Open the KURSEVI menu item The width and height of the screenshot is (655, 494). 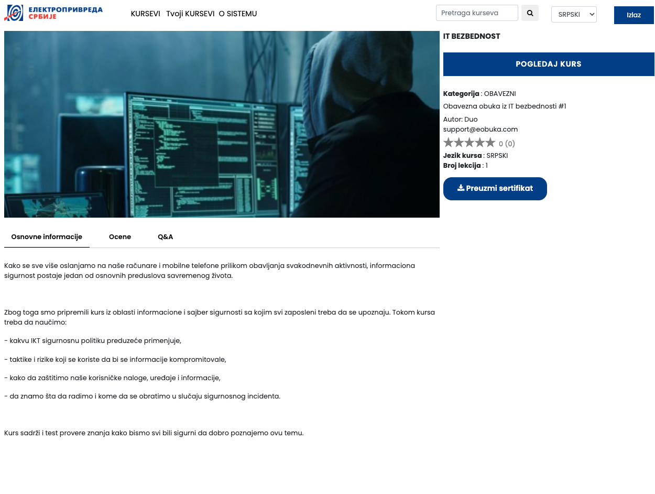tap(145, 14)
